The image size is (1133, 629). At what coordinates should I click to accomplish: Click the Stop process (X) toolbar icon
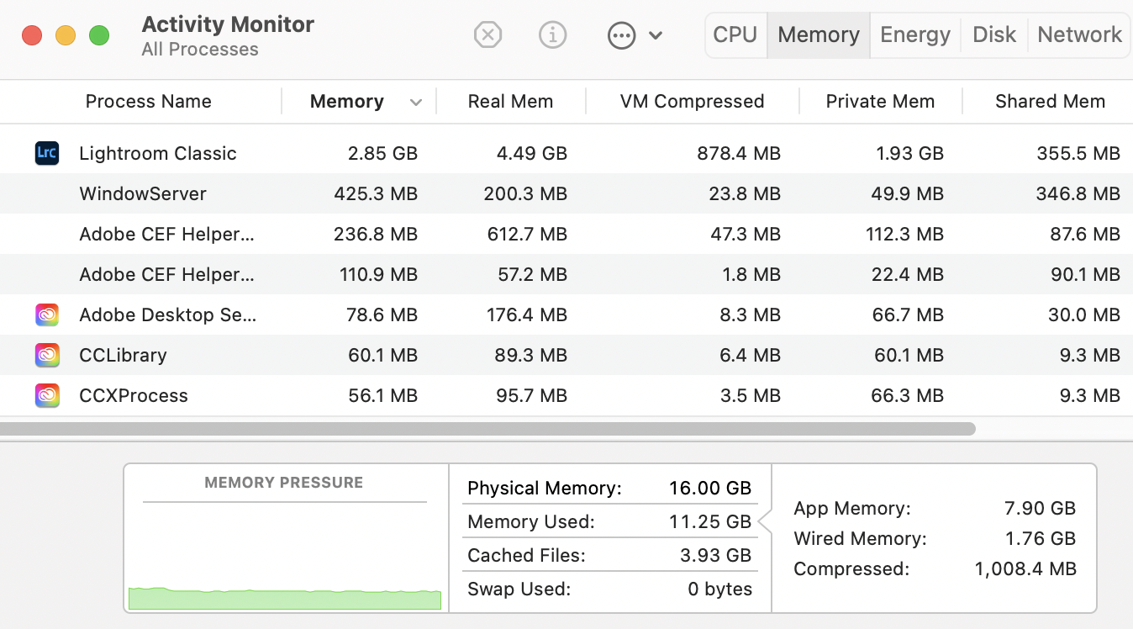(488, 34)
